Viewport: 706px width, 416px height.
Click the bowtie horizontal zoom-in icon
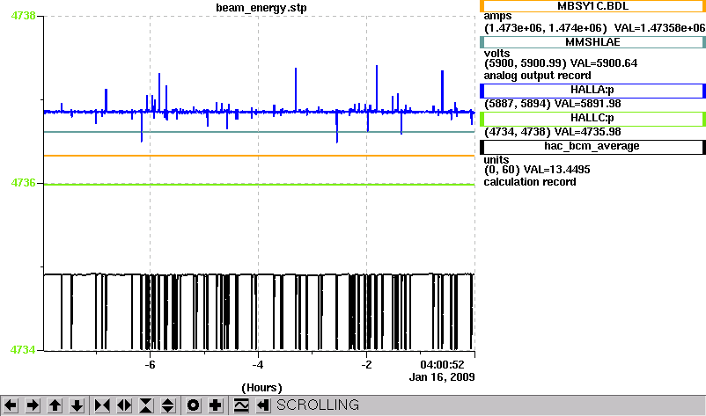(102, 405)
